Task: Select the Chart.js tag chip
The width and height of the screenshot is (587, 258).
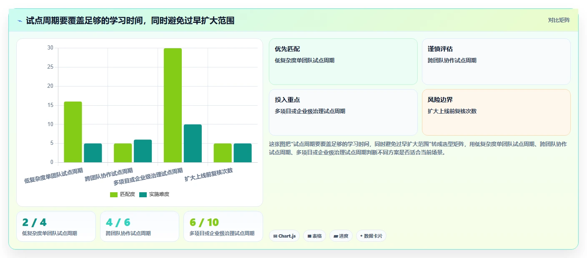Action: pyautogui.click(x=284, y=236)
